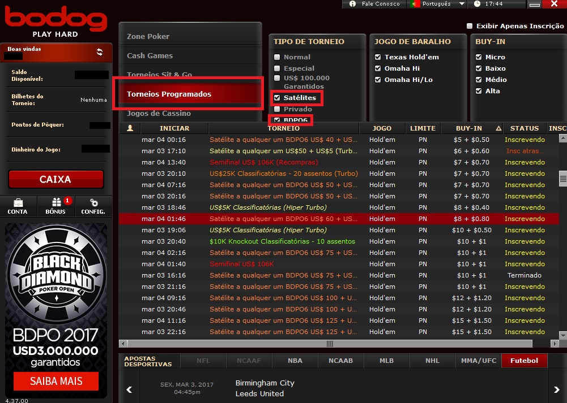
Task: Open Jogos de Cassino menu
Action: 190,114
